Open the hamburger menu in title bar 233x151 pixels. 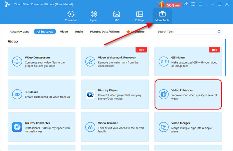(x=201, y=4)
